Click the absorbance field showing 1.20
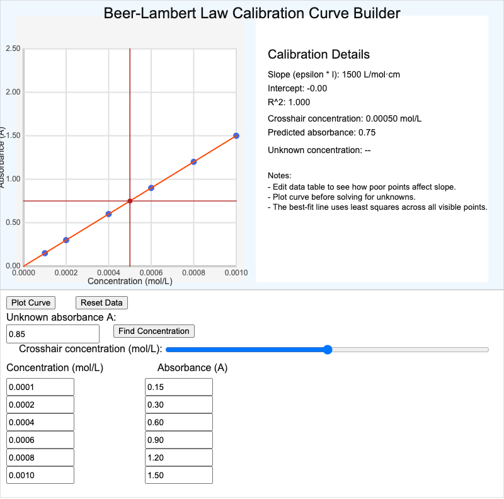The height and width of the screenshot is (499, 504). pos(178,457)
